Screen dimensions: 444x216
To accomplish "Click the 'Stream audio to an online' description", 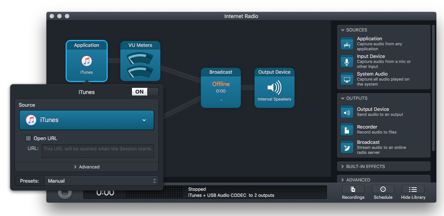I will coord(382,150).
